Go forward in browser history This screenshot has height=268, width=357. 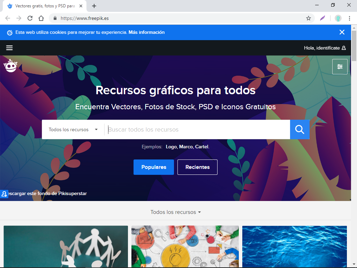coord(19,18)
